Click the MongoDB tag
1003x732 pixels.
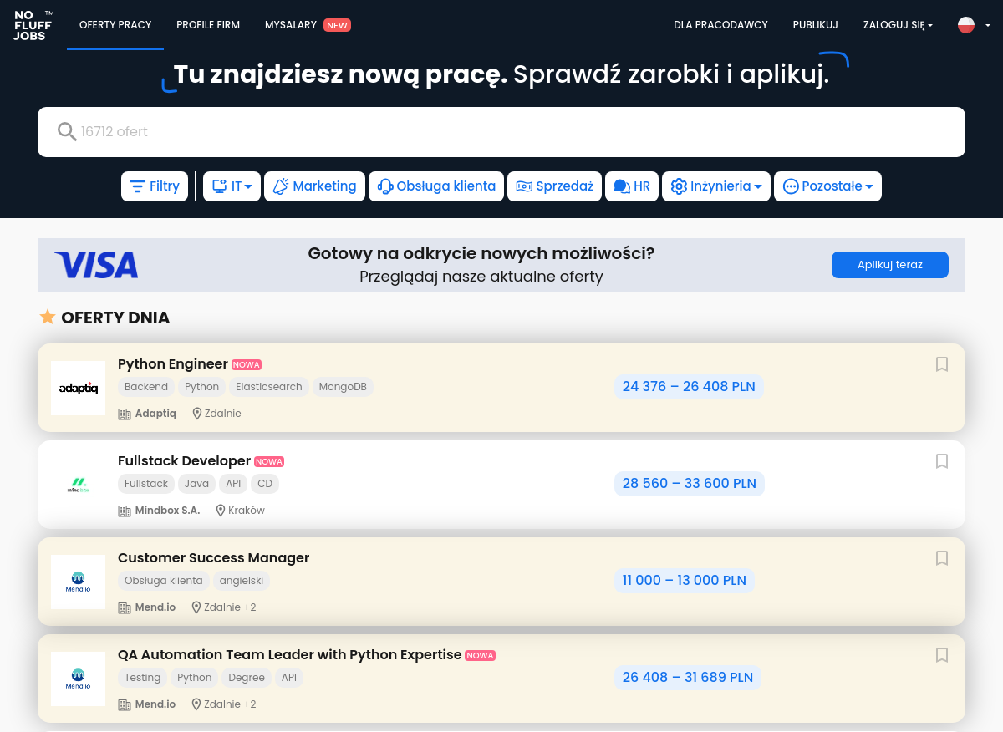pyautogui.click(x=343, y=387)
